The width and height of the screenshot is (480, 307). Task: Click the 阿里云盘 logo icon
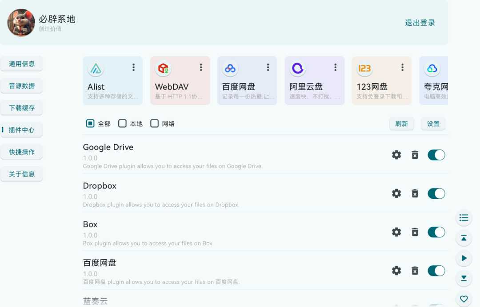(x=297, y=68)
